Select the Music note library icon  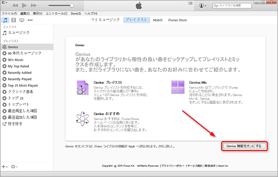pos(5,20)
